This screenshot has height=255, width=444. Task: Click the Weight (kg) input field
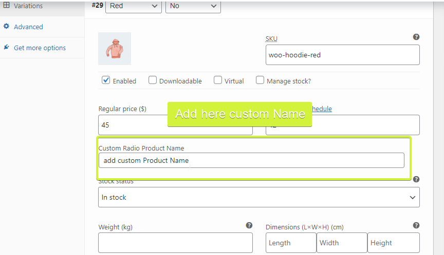pos(175,243)
